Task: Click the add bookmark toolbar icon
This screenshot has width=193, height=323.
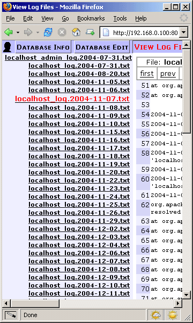Action: click(90, 32)
